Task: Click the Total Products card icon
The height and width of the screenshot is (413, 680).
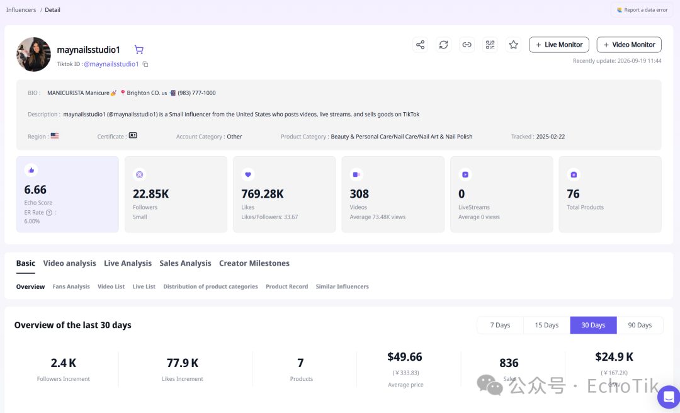Action: (x=574, y=174)
